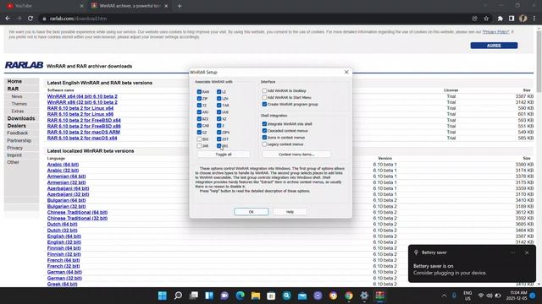The height and width of the screenshot is (304, 542).
Task: Open the Themes sidebar item
Action: coord(19,104)
